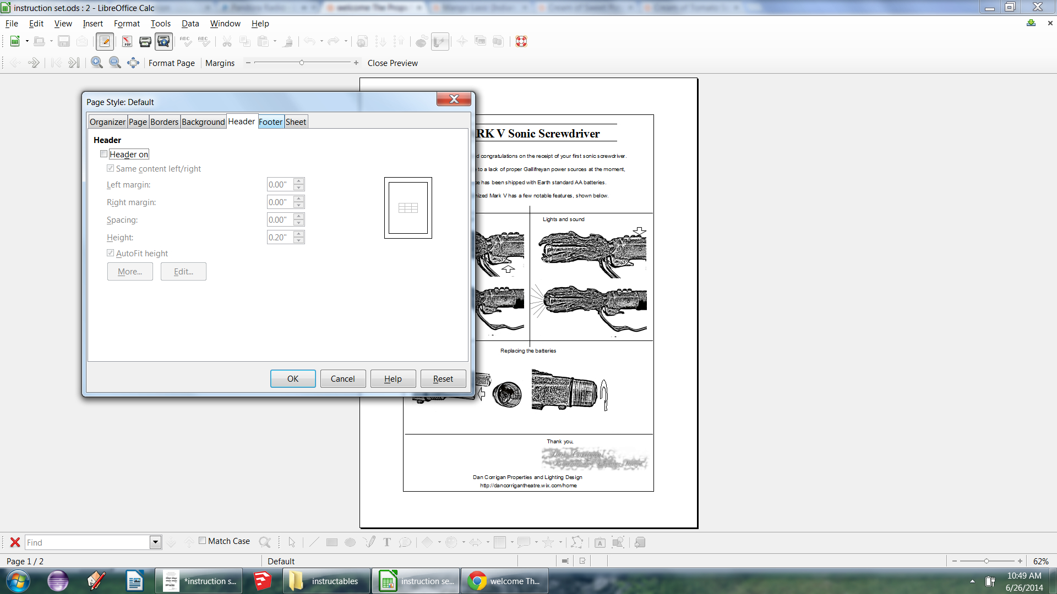Enable the Header on checkbox

click(104, 154)
